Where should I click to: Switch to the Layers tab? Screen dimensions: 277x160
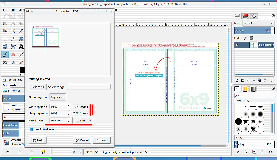point(237,16)
